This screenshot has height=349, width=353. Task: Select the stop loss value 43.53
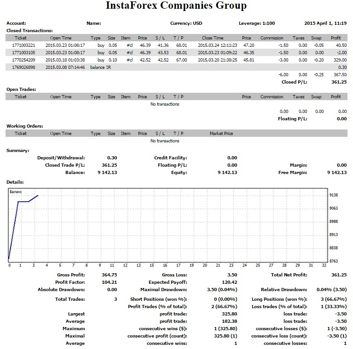163,52
